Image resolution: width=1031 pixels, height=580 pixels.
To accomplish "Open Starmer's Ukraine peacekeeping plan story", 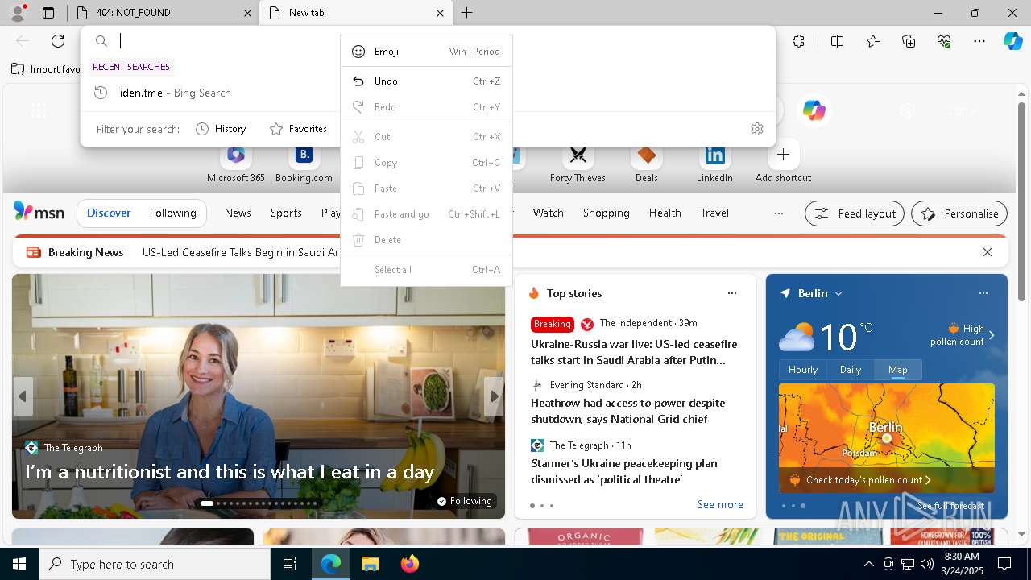I will coord(624,471).
